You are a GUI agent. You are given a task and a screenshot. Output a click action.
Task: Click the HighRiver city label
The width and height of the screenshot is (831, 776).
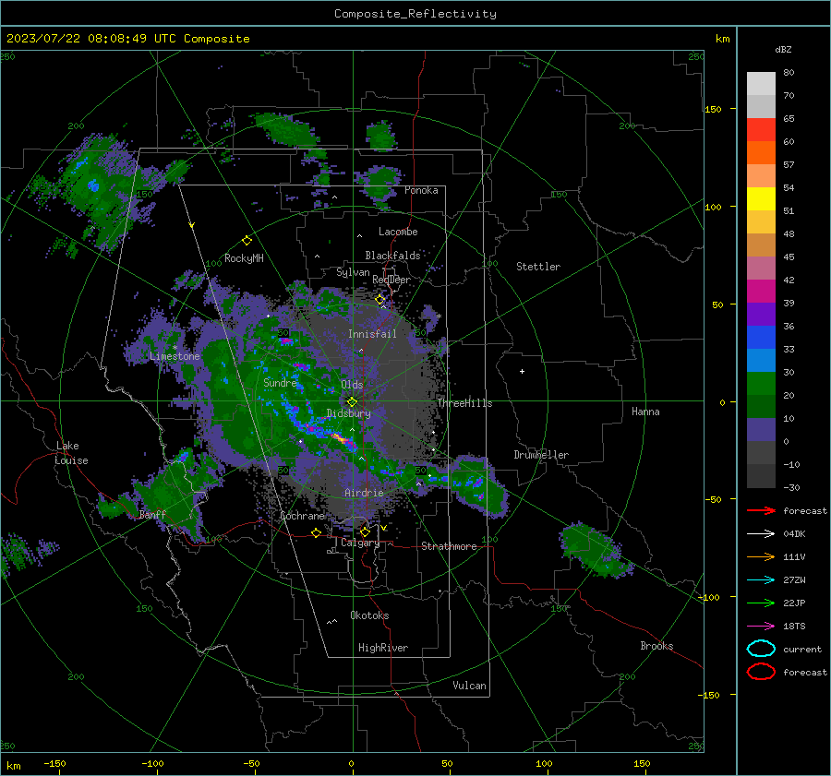(x=383, y=648)
